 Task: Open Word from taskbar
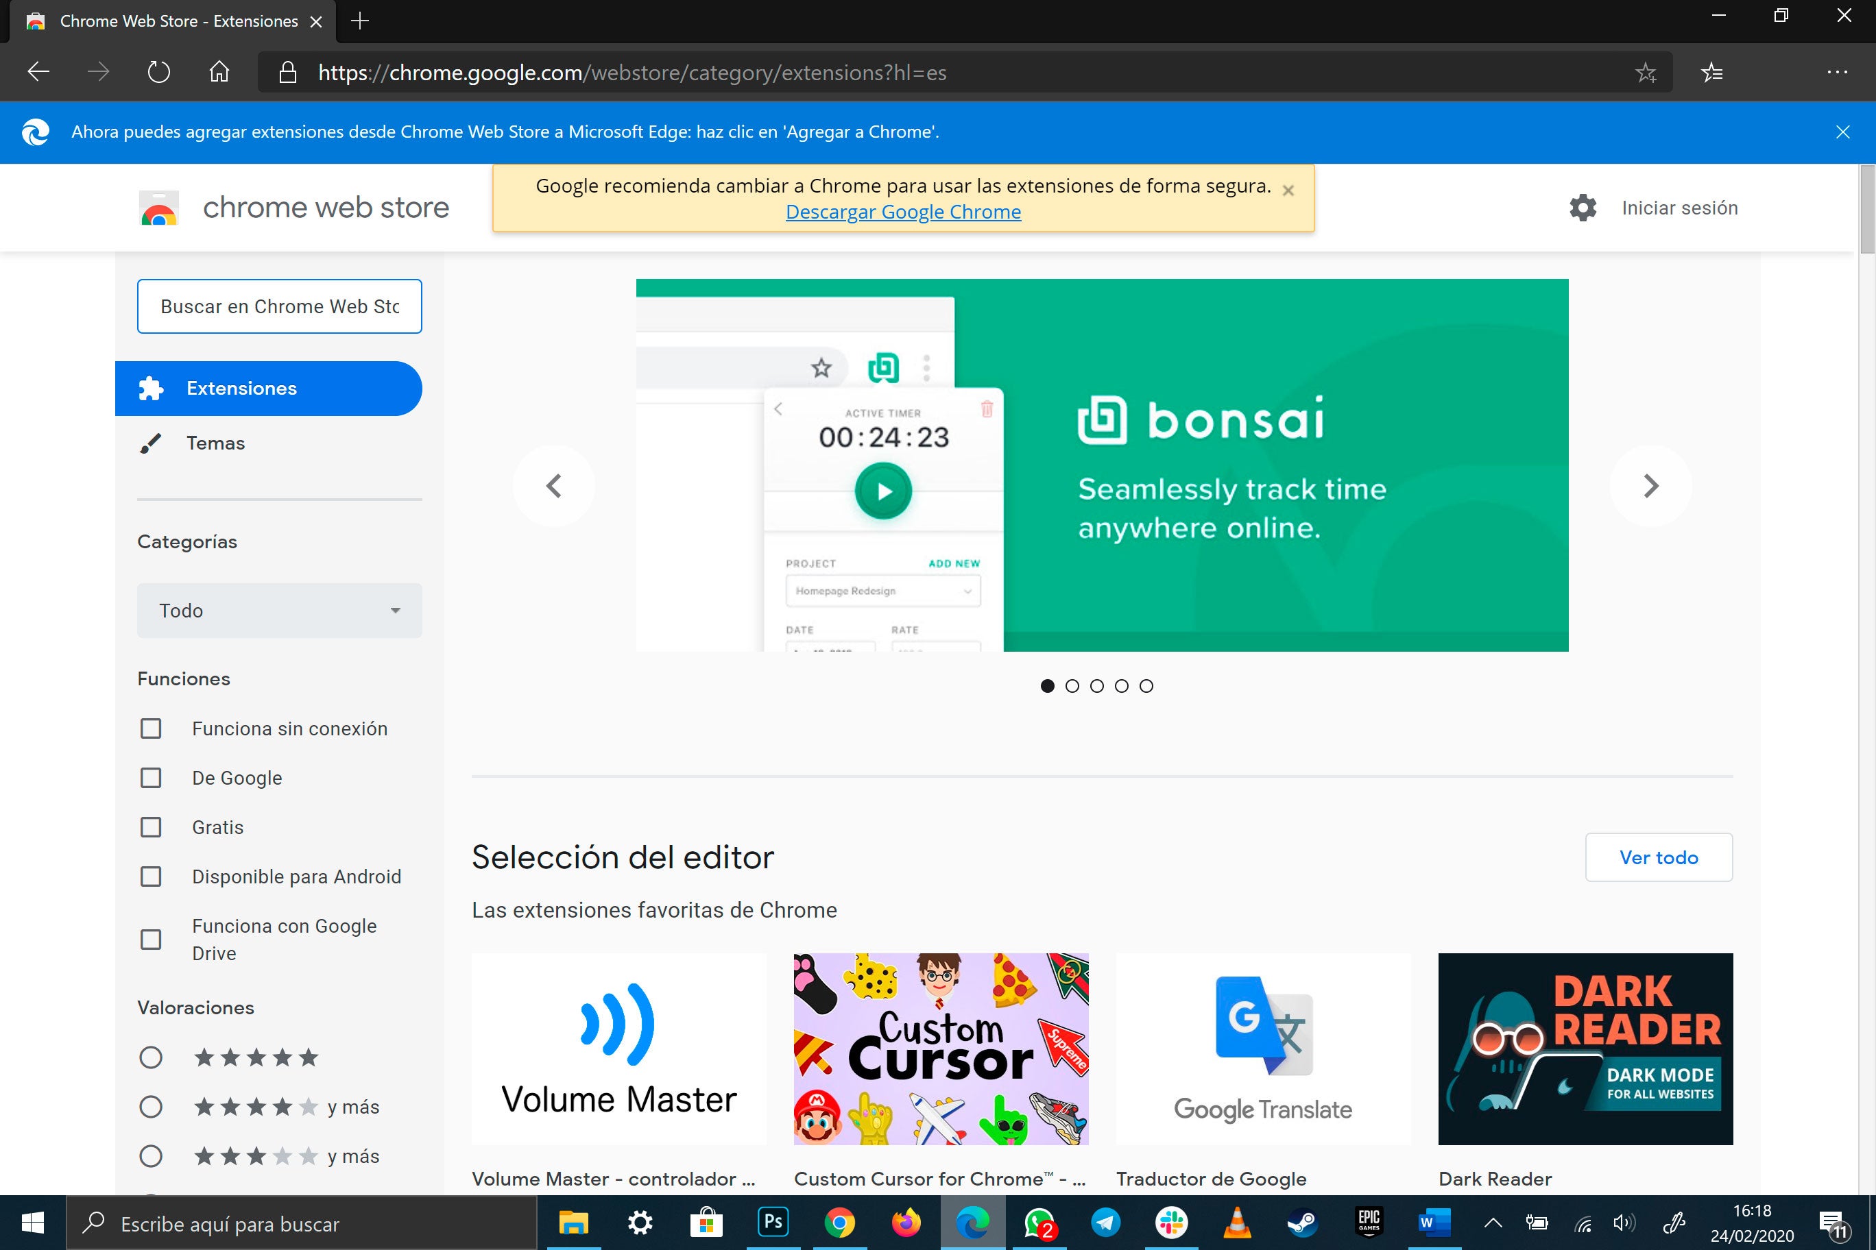tap(1435, 1222)
